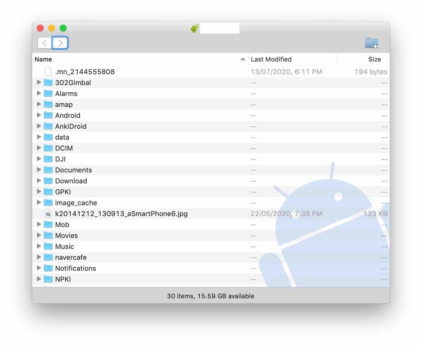
Task: Expand the amap folder triangle
Action: pos(39,104)
